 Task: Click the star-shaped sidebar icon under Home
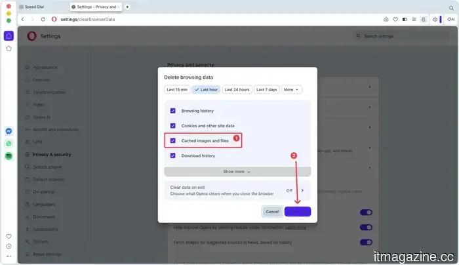(9, 49)
